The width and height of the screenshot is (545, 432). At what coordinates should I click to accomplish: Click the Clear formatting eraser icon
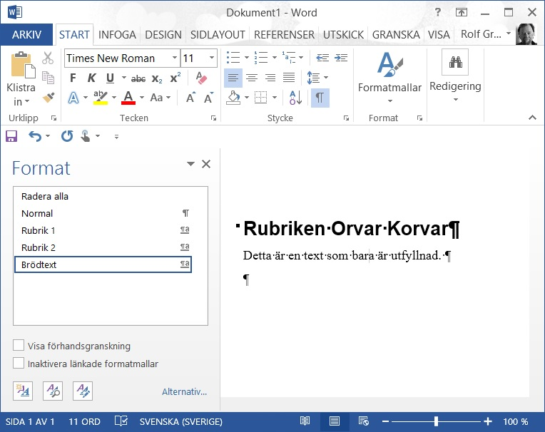(x=200, y=78)
